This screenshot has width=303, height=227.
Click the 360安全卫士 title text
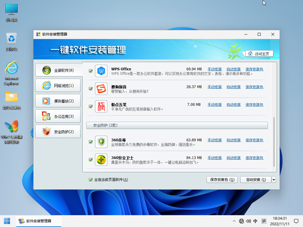[122, 158]
